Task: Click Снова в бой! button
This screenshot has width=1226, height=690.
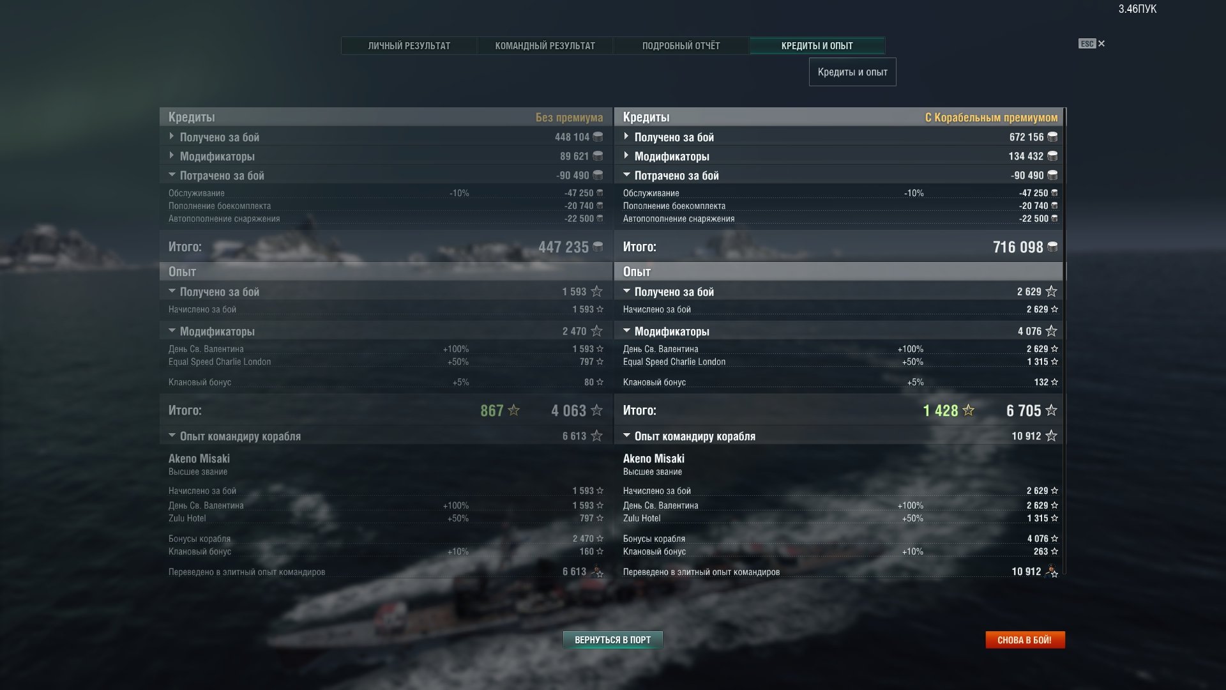Action: coord(1025,640)
